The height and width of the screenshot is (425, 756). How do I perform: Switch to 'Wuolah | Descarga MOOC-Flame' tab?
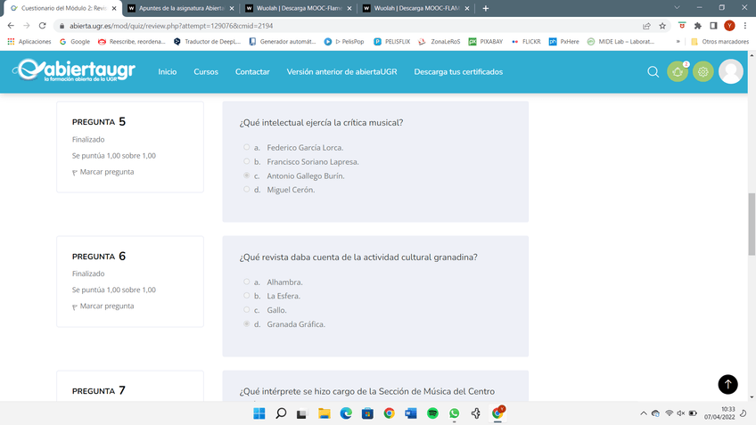tap(298, 8)
